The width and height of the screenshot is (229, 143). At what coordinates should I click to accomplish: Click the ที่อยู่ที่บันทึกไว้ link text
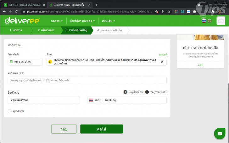coord(159,92)
